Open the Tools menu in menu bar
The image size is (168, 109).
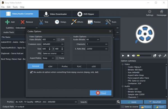coord(15,7)
